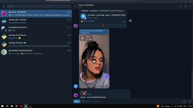Open the network icon in the tray
The width and height of the screenshot is (193, 108).
pyautogui.click(x=175, y=106)
